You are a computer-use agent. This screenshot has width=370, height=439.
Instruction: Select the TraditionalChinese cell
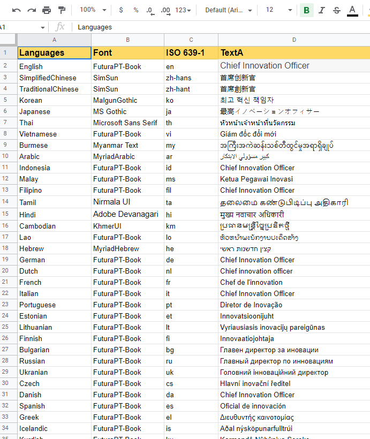point(54,89)
